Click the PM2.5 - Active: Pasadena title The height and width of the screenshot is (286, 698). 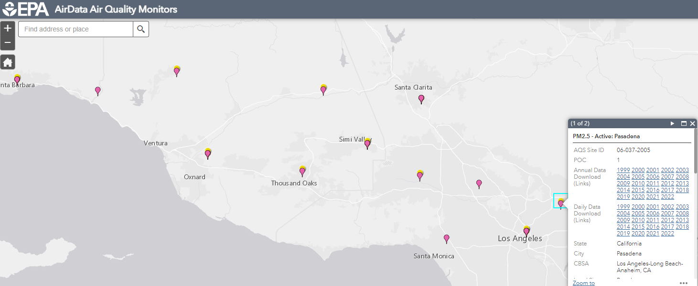click(606, 136)
